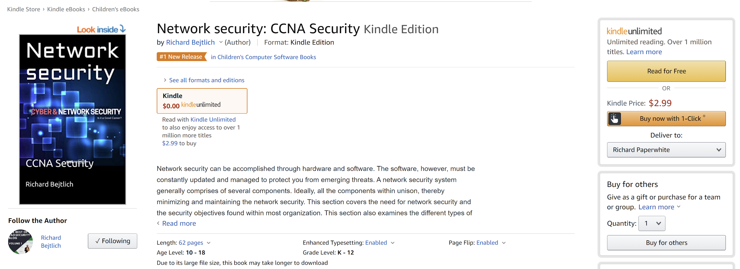Click the Kindle Unlimited logo in sidebar
This screenshot has width=740, height=269.
[x=634, y=31]
